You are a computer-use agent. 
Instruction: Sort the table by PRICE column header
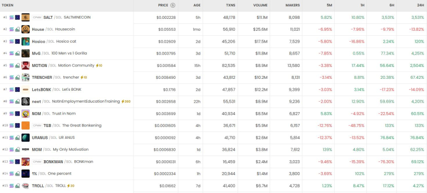163,5
